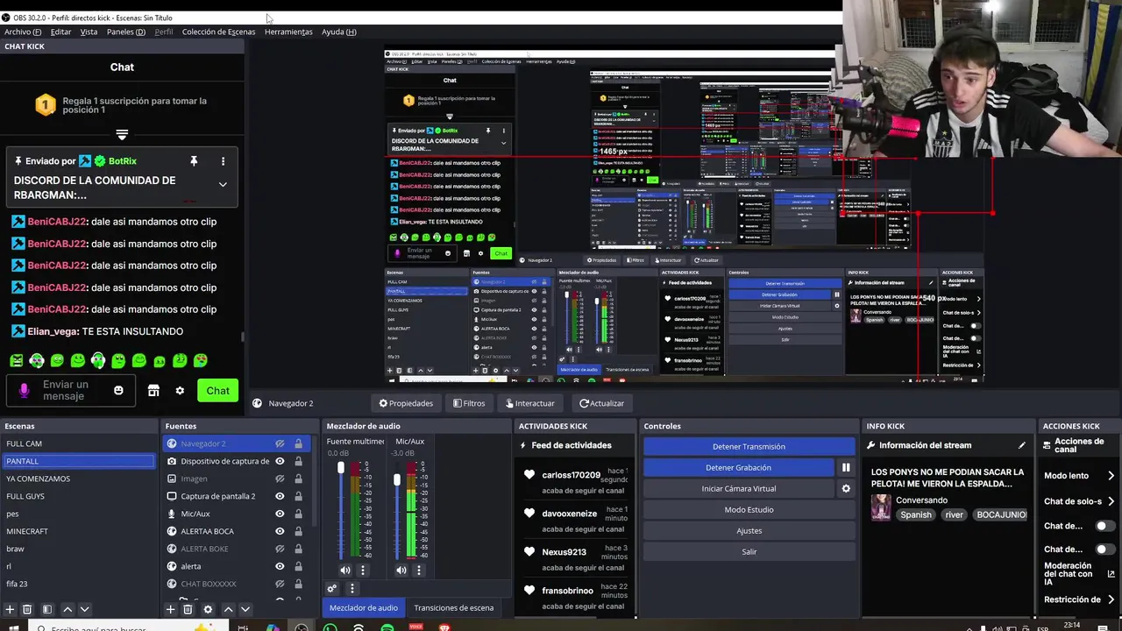Hide Dispositivo de captura de source

280,461
